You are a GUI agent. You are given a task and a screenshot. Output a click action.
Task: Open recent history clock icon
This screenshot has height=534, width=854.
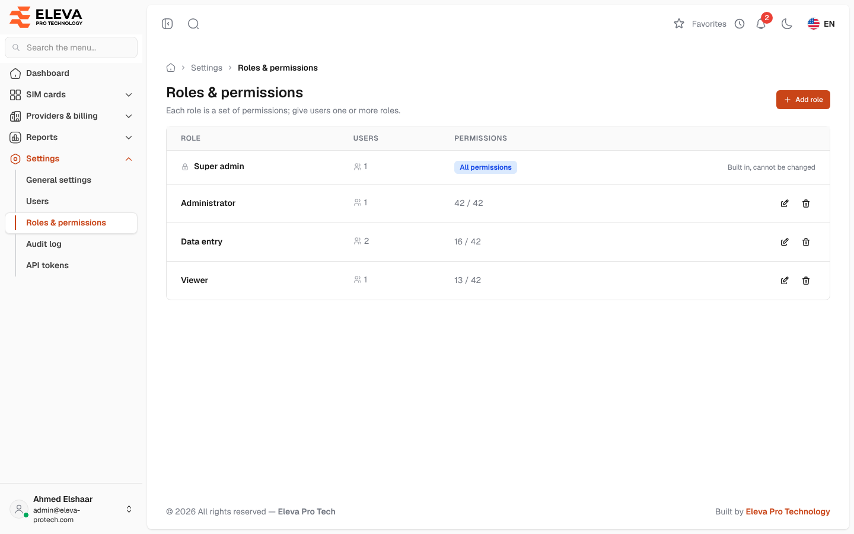coord(740,24)
